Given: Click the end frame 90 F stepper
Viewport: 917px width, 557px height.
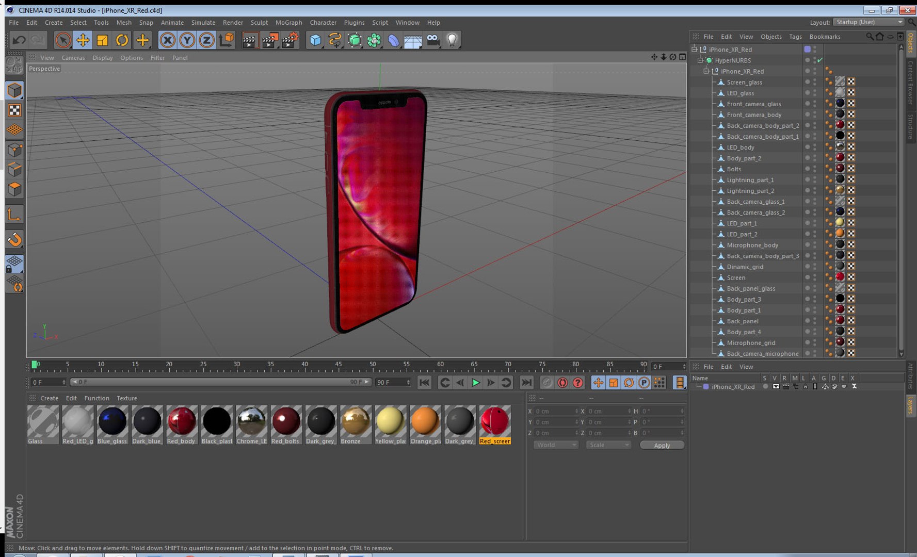Looking at the screenshot, I should (x=408, y=382).
